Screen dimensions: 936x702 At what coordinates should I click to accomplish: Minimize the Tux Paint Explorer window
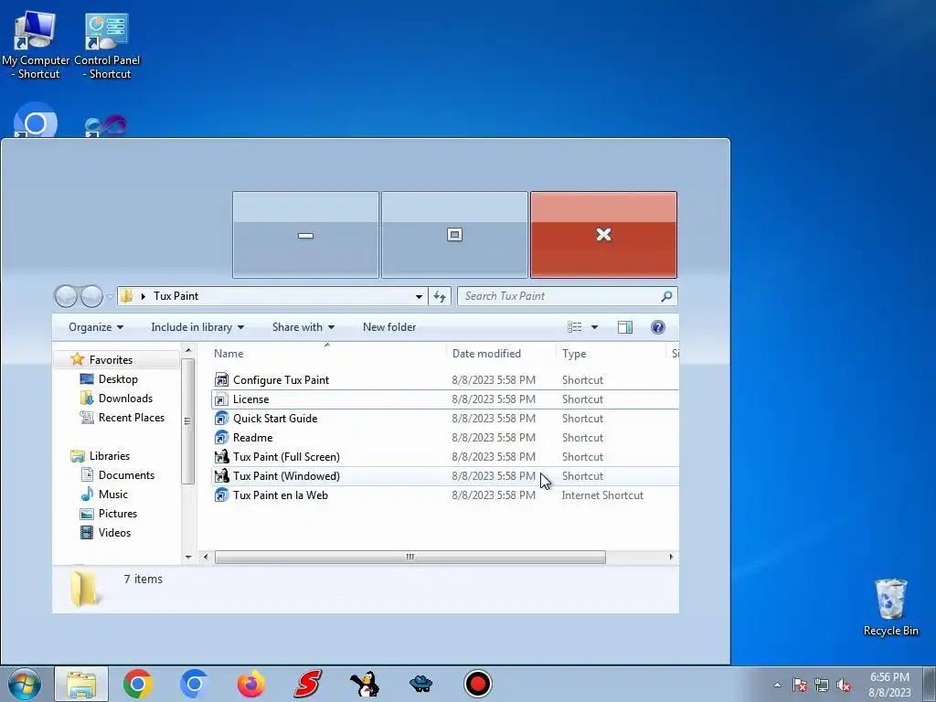[x=305, y=235]
